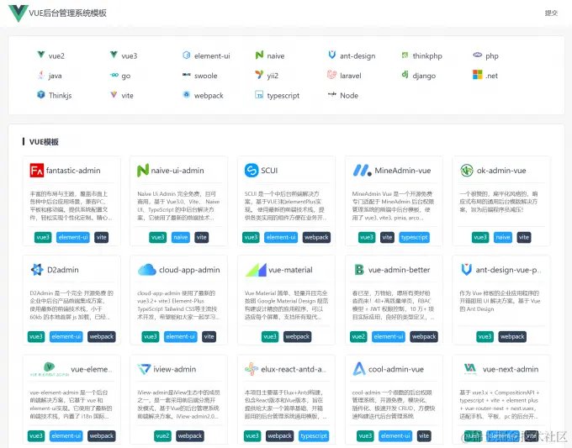Click the element-ui tag on D2admin card
The height and width of the screenshot is (448, 572).
coord(66,336)
